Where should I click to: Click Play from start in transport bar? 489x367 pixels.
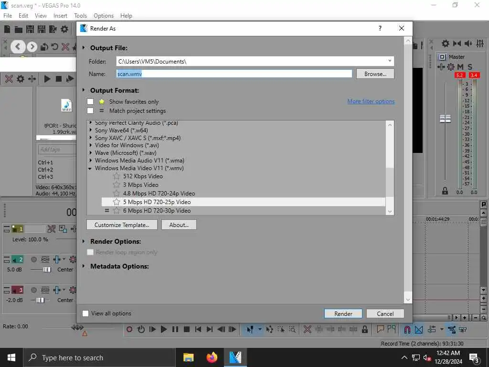point(152,329)
